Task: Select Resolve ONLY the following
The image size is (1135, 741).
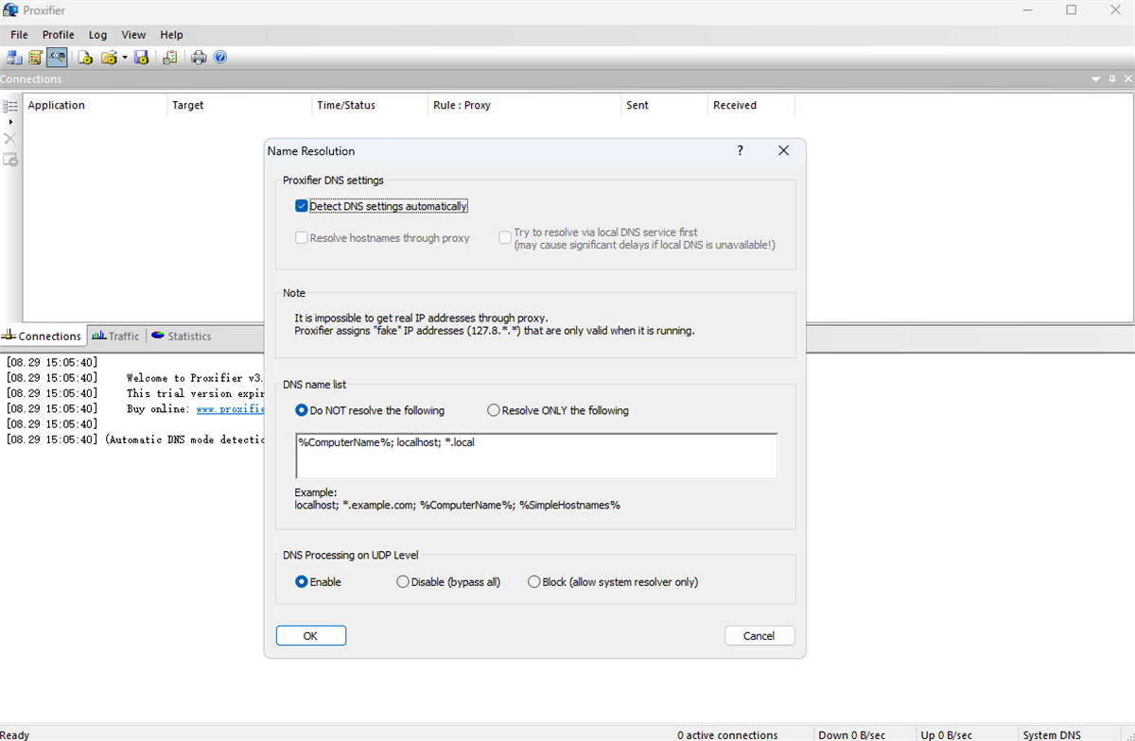Action: tap(494, 410)
